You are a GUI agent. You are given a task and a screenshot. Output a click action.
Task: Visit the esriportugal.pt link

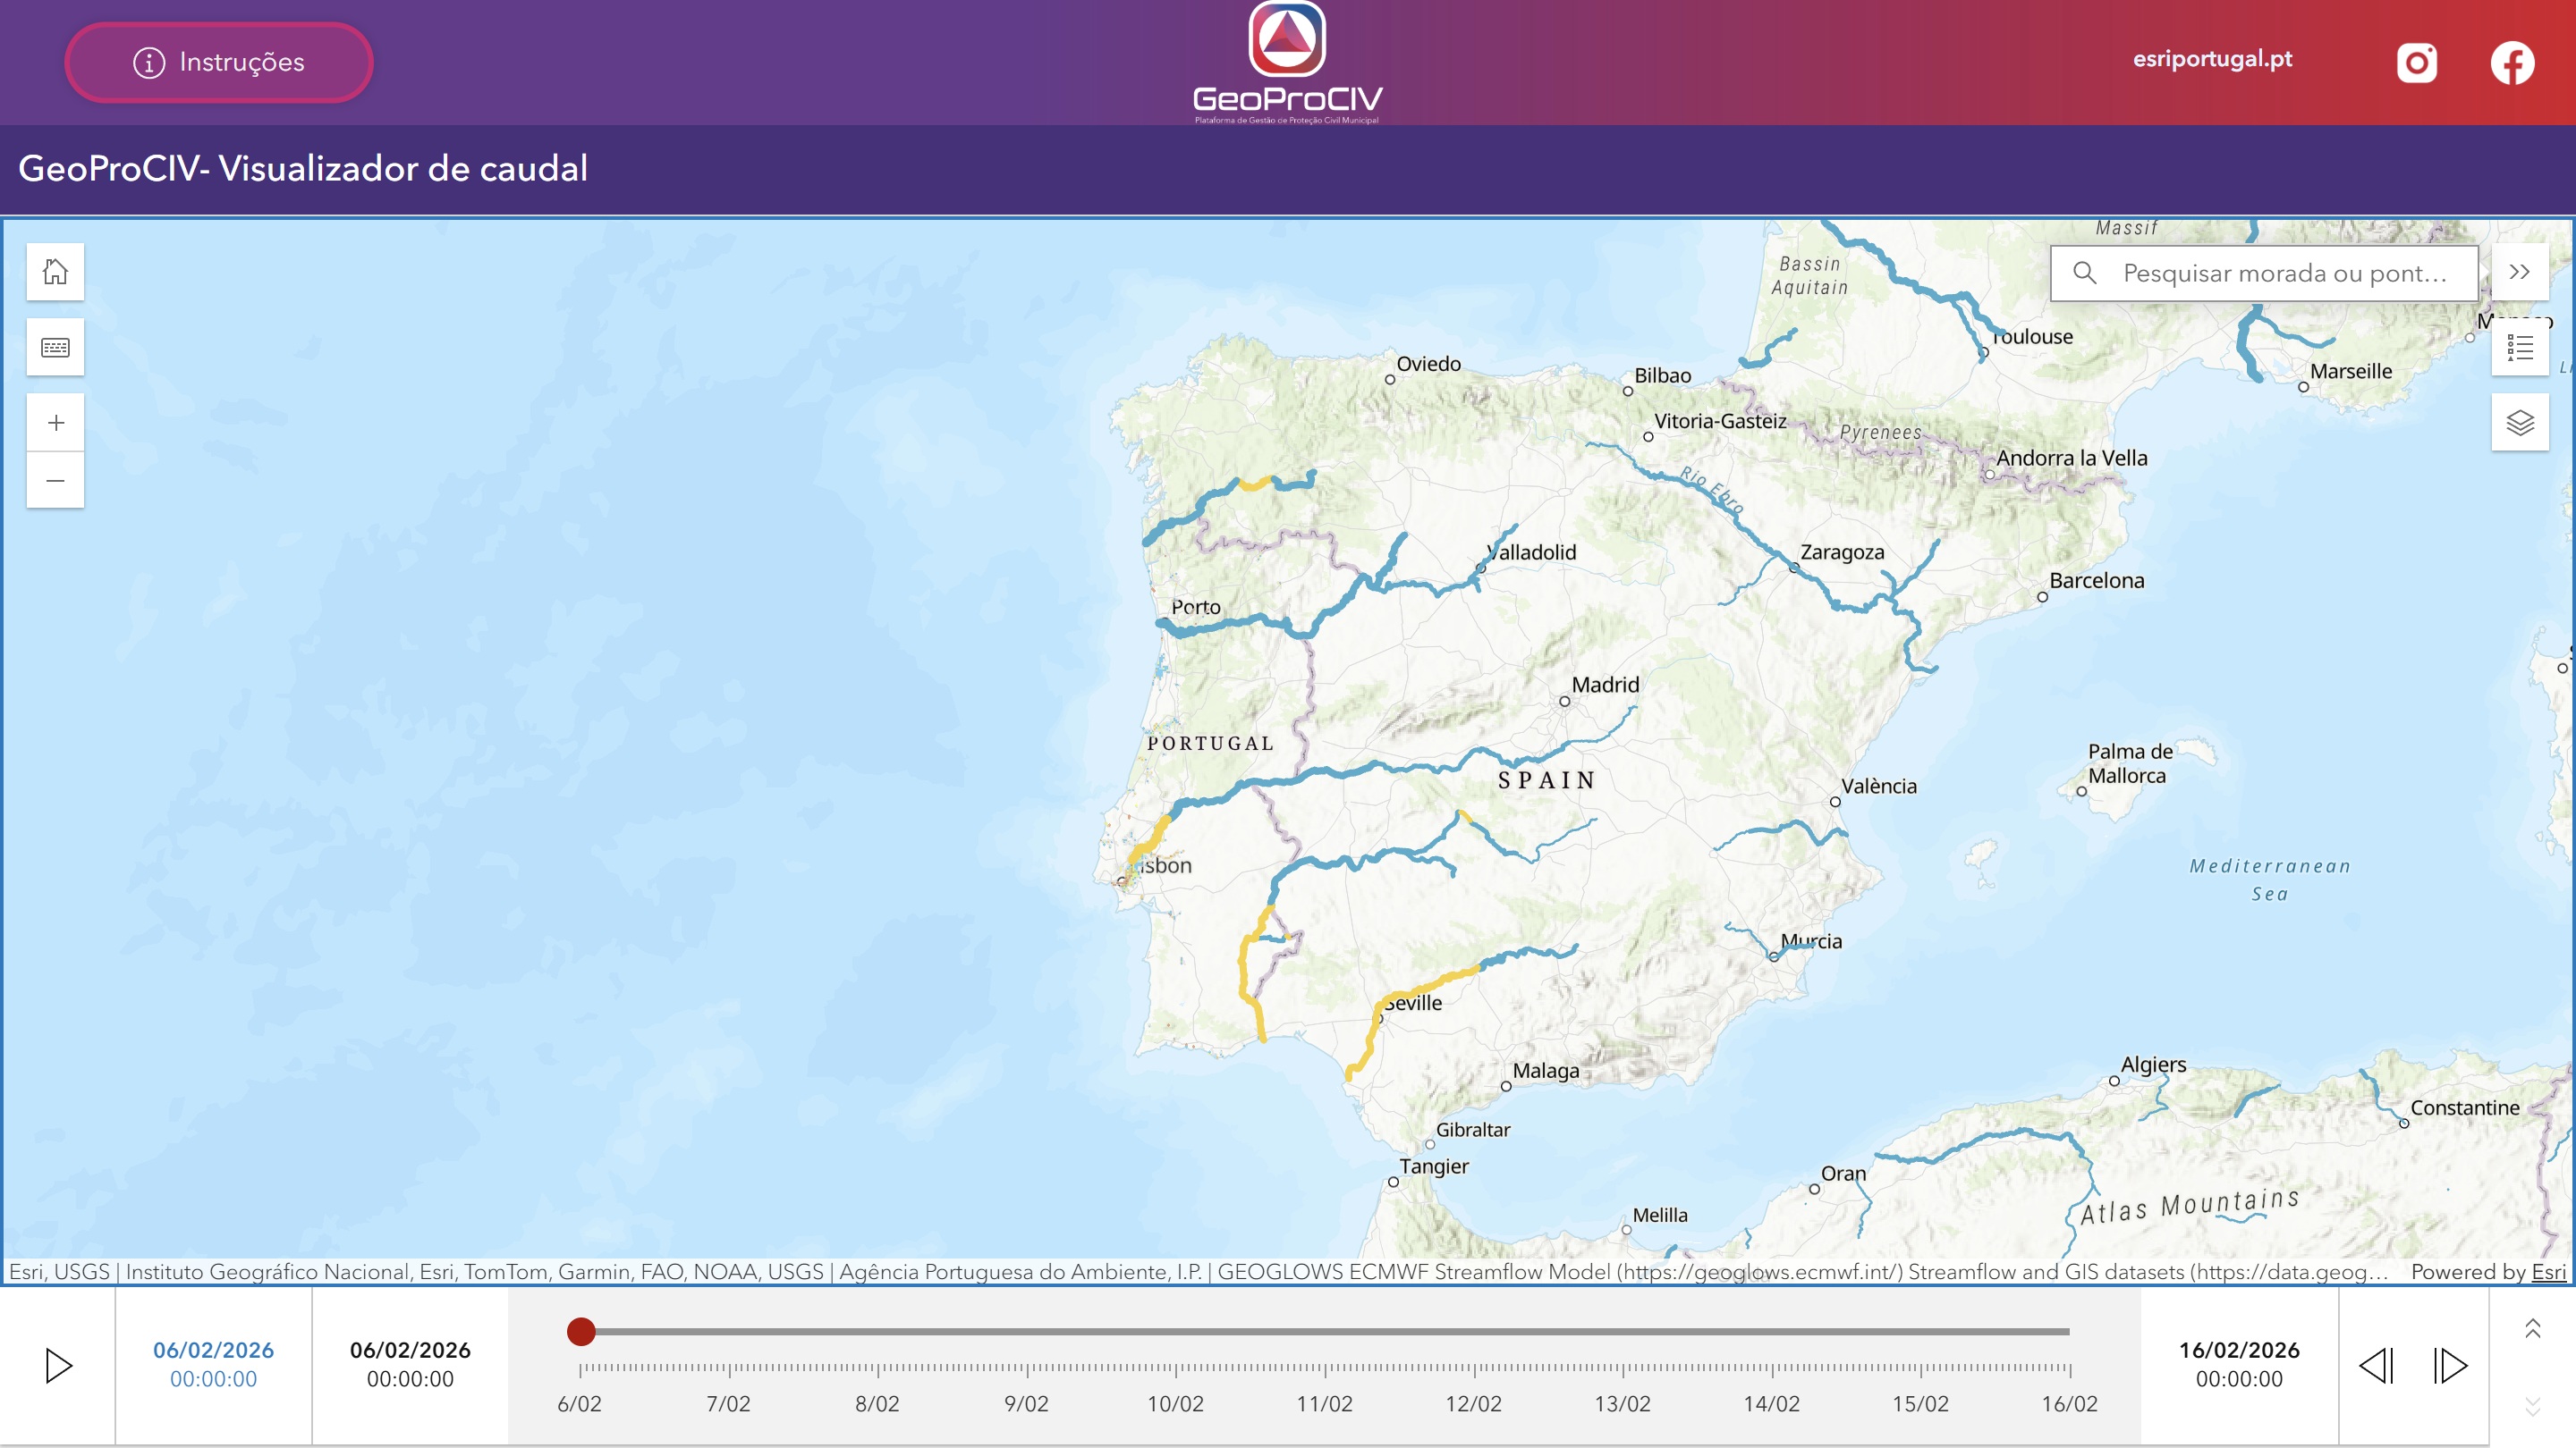[x=2212, y=59]
